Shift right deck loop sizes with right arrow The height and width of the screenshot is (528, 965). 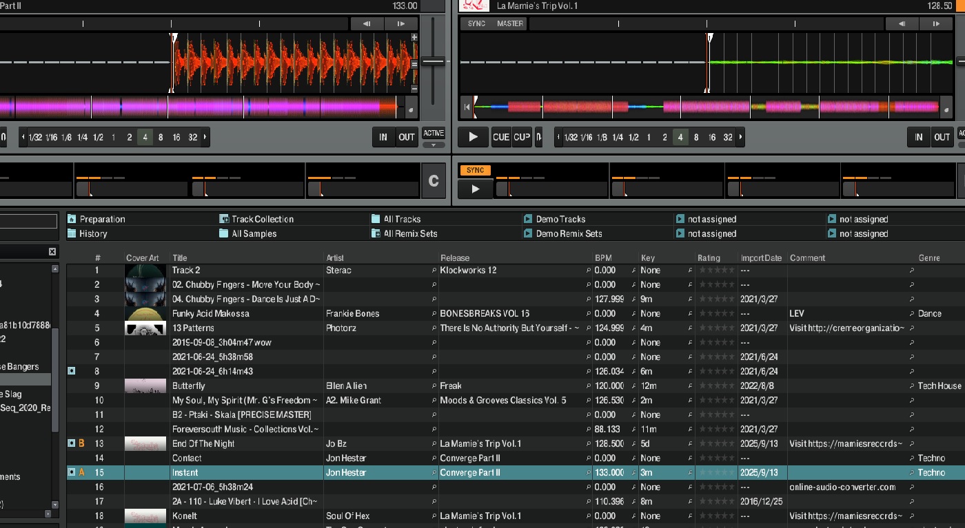[740, 137]
